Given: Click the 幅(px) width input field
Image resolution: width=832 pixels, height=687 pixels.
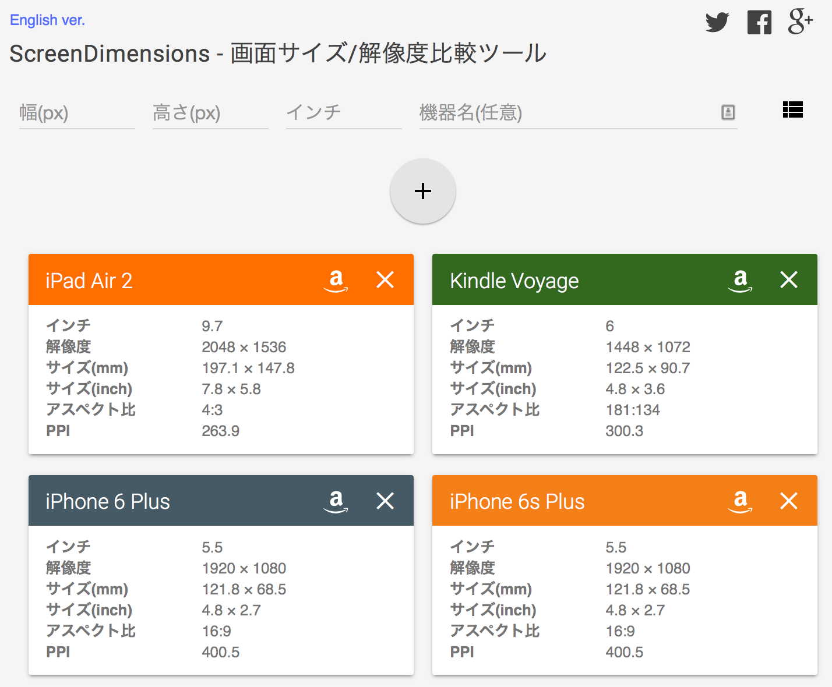Looking at the screenshot, I should [76, 114].
